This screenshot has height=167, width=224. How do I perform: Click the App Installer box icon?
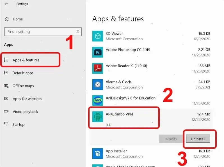98,154
